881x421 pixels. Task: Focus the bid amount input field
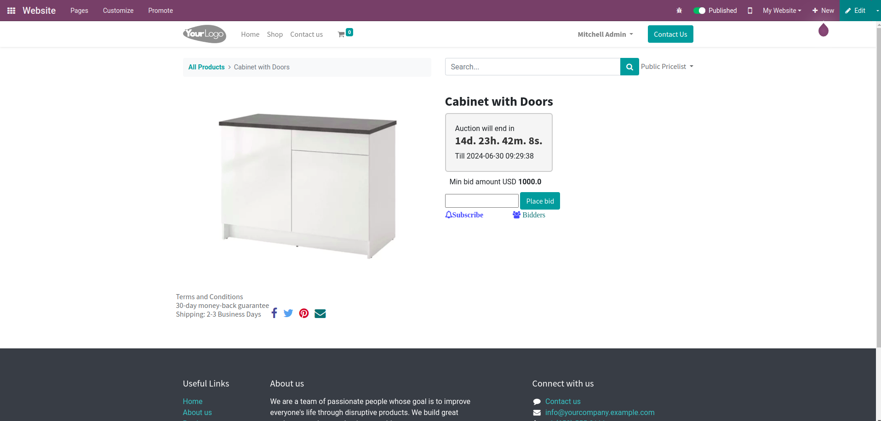(482, 201)
